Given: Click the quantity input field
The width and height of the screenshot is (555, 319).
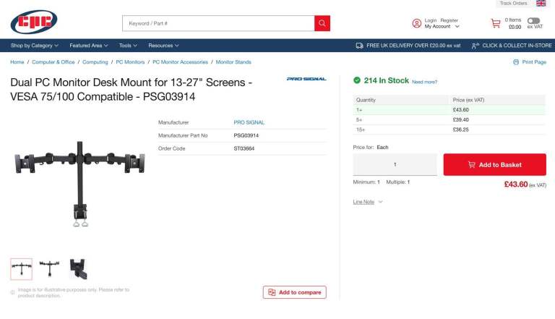Looking at the screenshot, I should (x=395, y=164).
